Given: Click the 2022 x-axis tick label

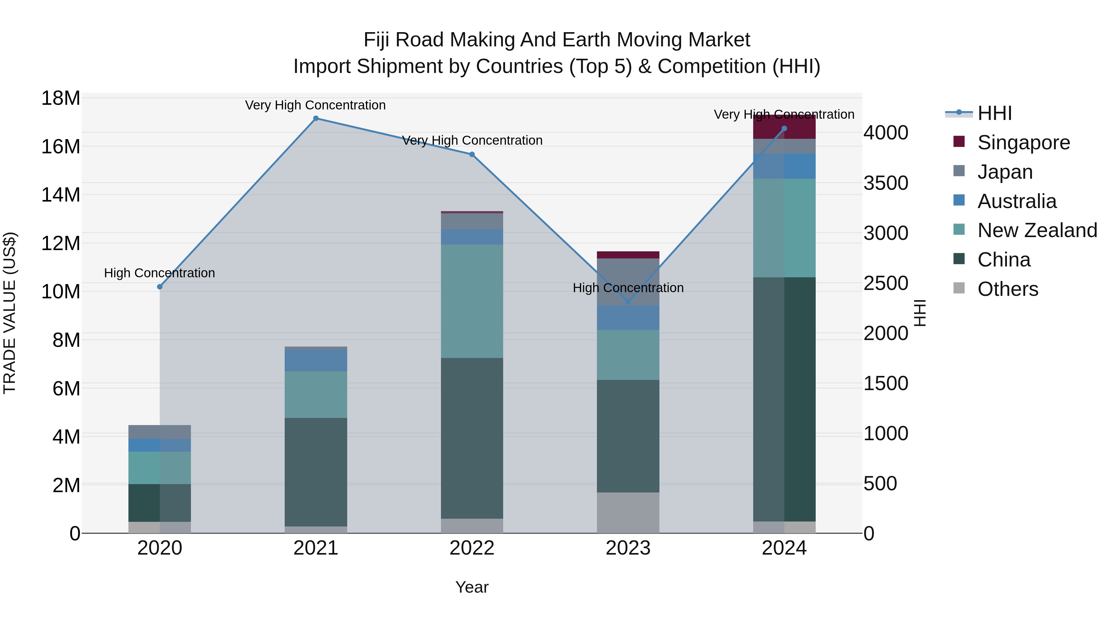Looking at the screenshot, I should [x=472, y=548].
